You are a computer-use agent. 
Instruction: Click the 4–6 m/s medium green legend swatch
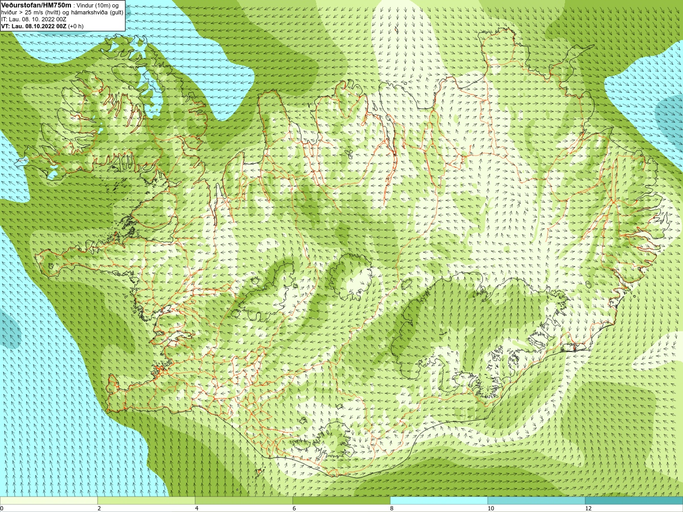point(244,501)
